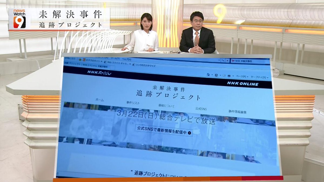Open 公式SNS in site navigation

pyautogui.click(x=201, y=109)
